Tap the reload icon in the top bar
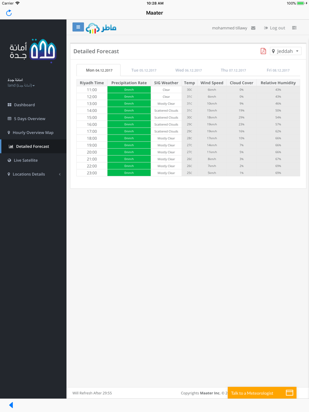 (9, 13)
